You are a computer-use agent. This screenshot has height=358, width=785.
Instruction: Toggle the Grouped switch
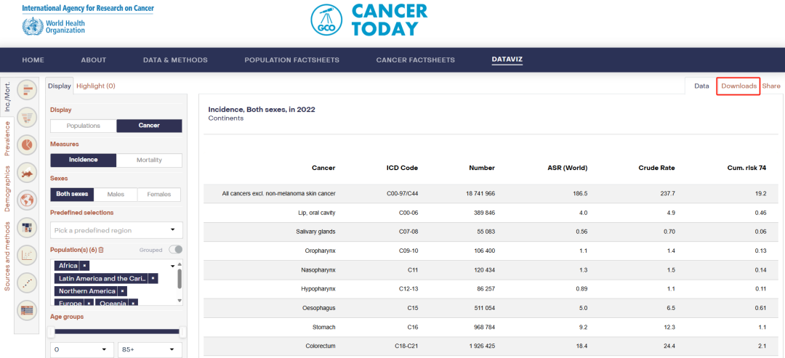coord(176,250)
